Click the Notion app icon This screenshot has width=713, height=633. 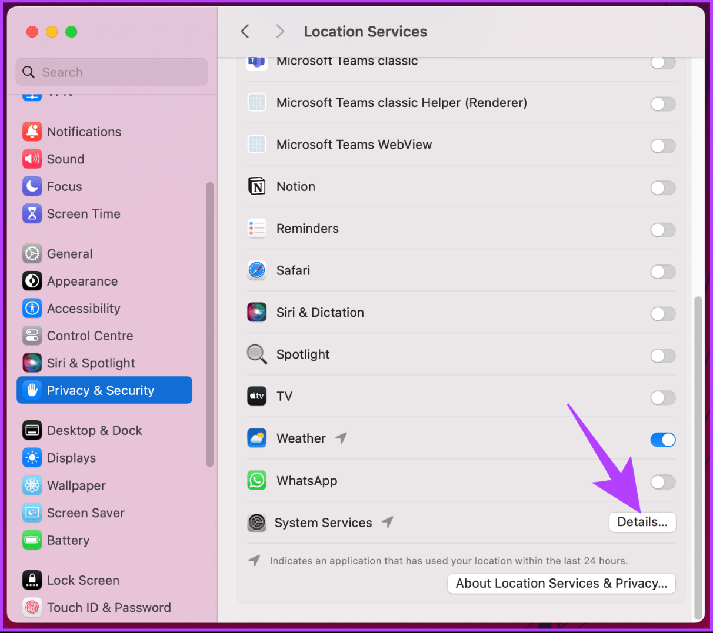pyautogui.click(x=257, y=186)
